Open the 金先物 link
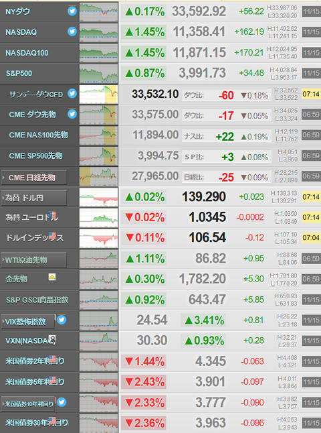The height and width of the screenshot is (433, 321). [16, 279]
